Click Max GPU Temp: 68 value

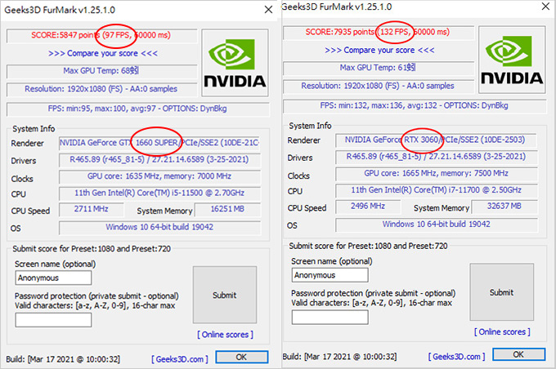click(101, 71)
